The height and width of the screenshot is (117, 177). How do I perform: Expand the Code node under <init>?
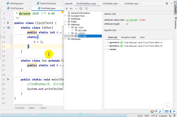pos(72,30)
